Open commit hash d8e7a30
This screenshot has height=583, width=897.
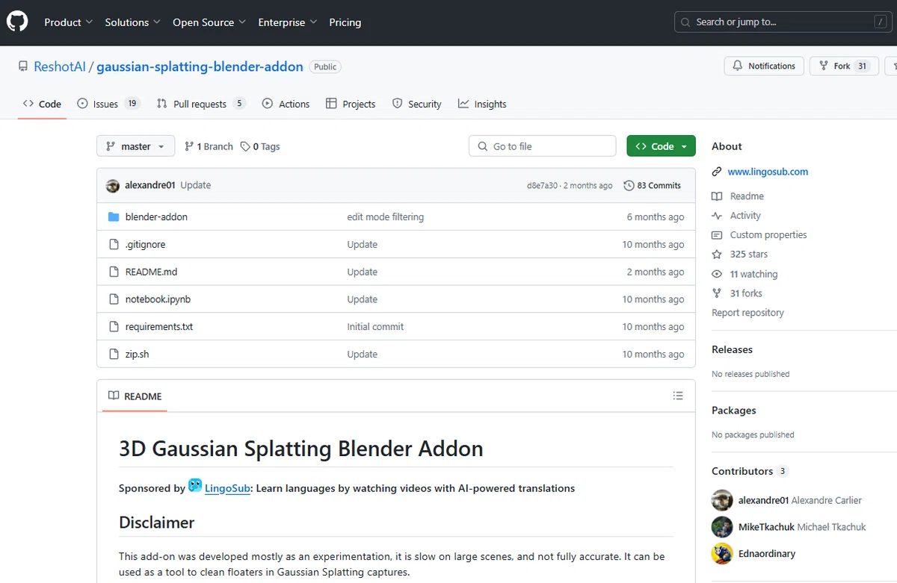click(542, 185)
